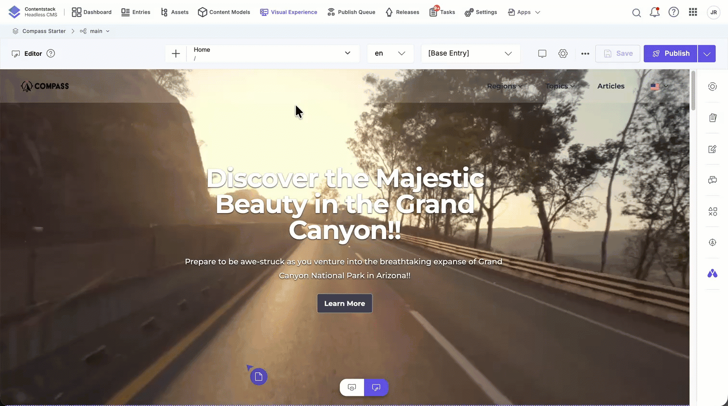The width and height of the screenshot is (728, 406).
Task: Open the JR user profile avatar
Action: [714, 13]
